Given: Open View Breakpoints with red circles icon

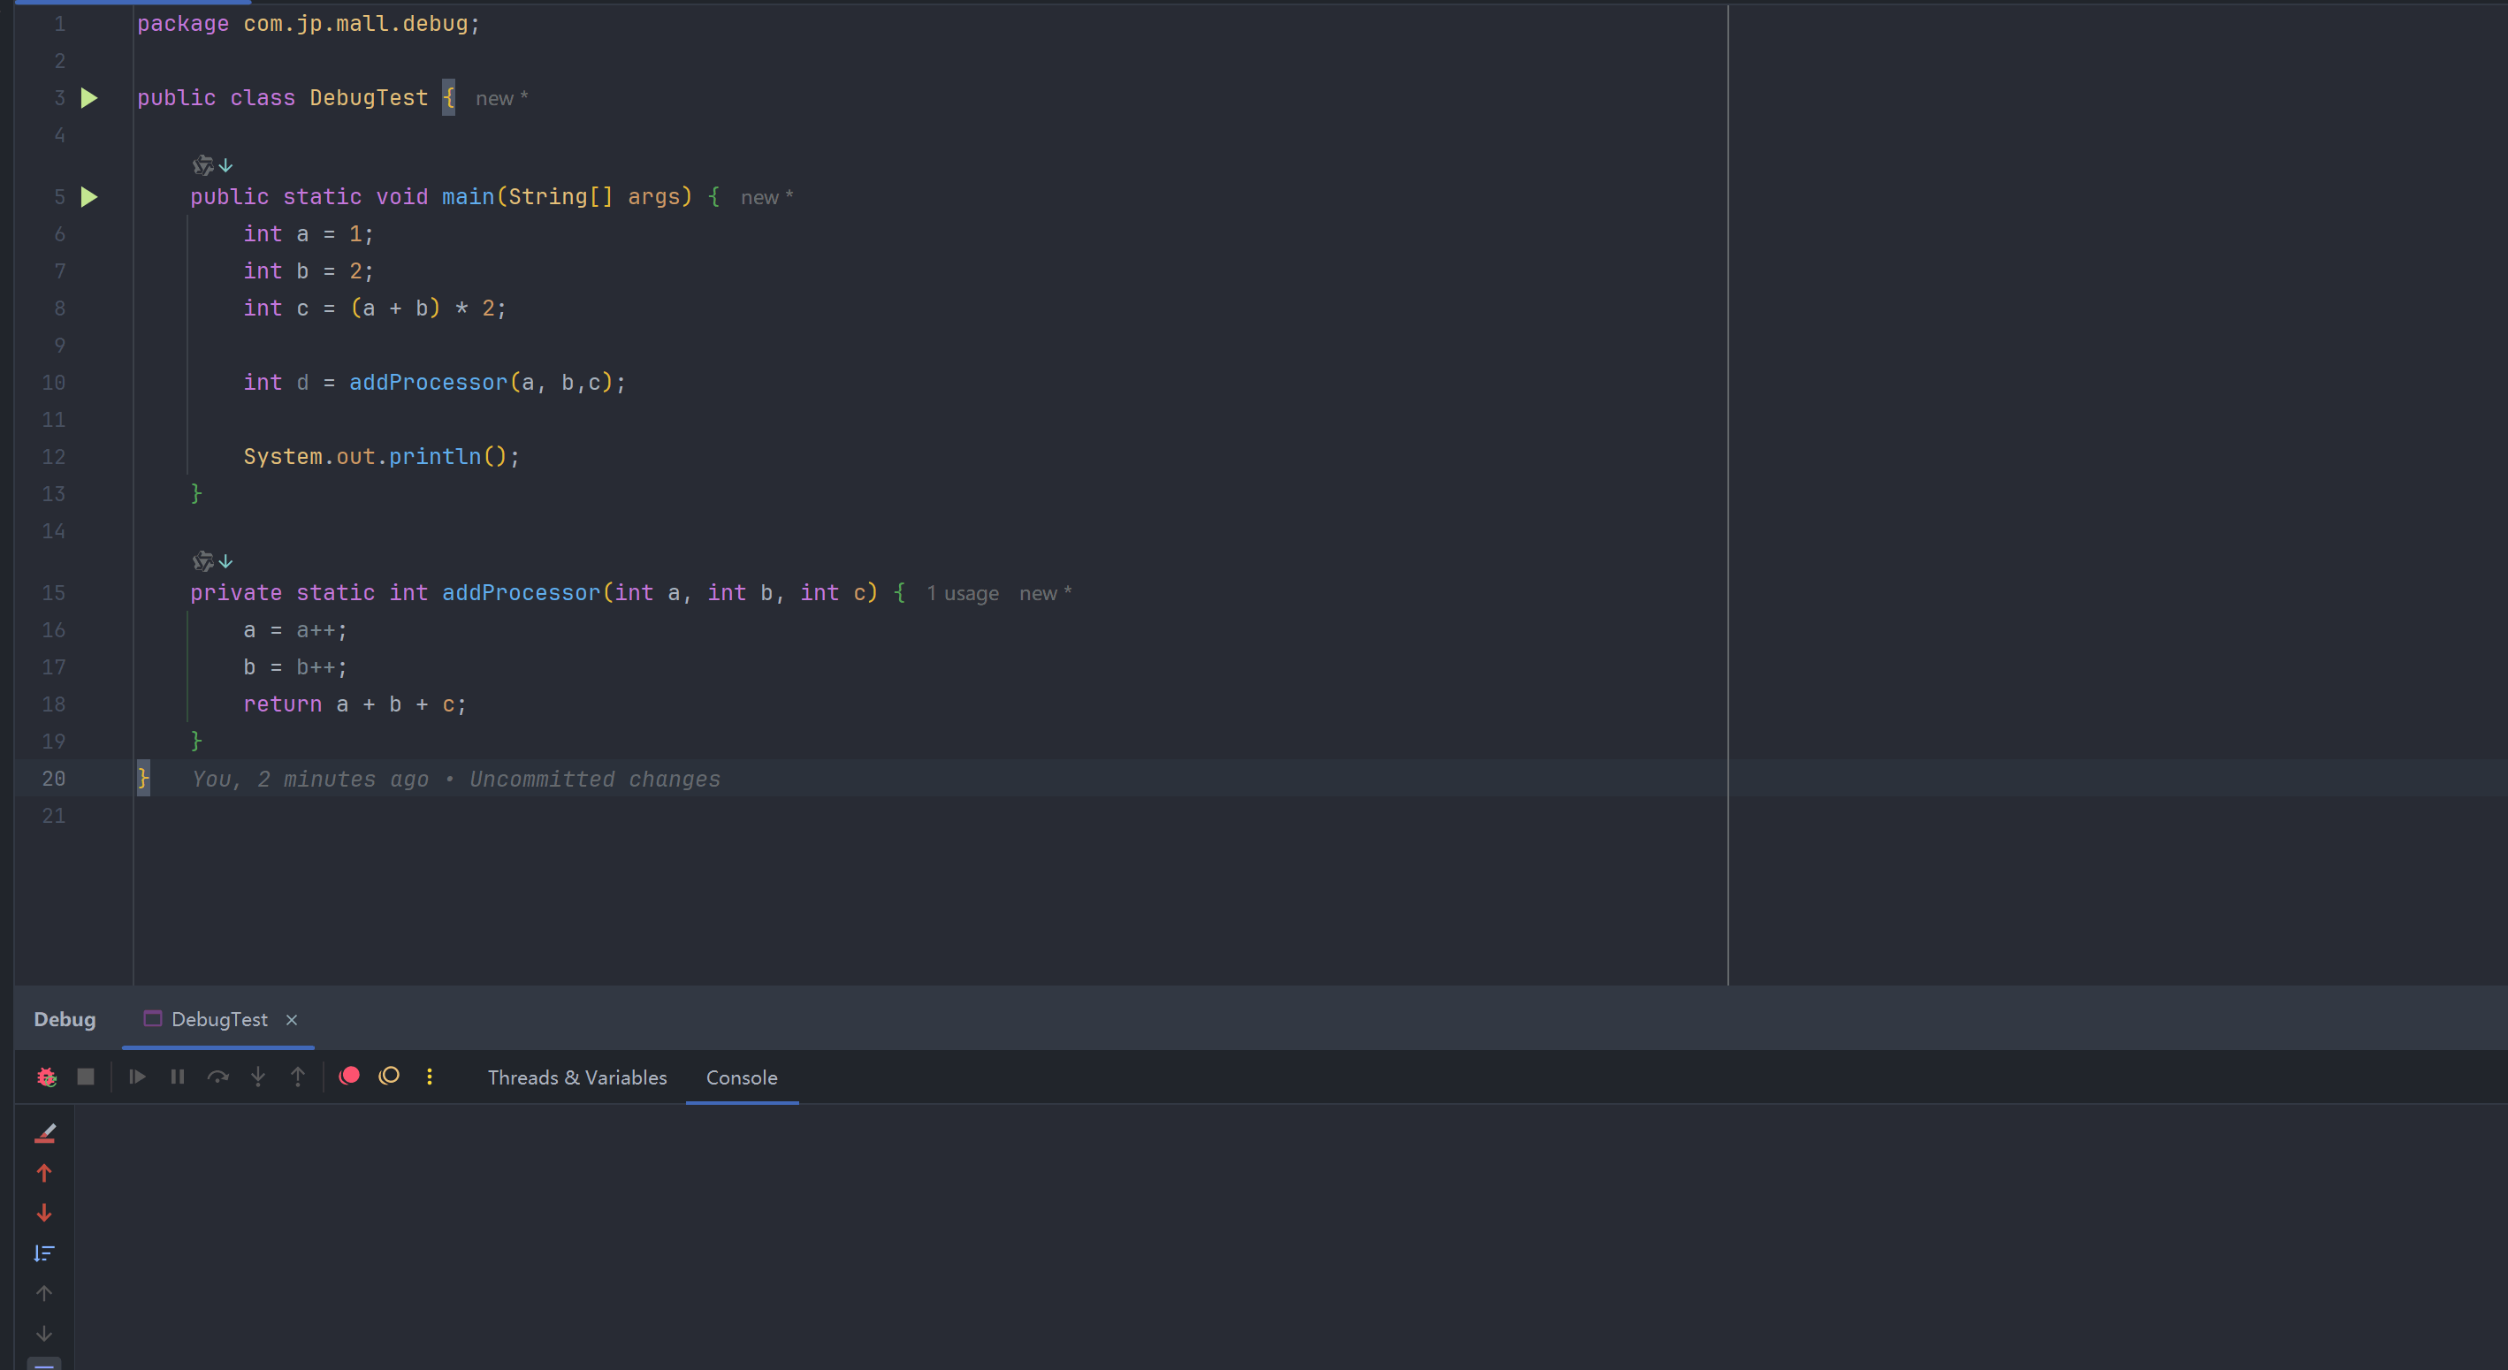Looking at the screenshot, I should pos(349,1076).
